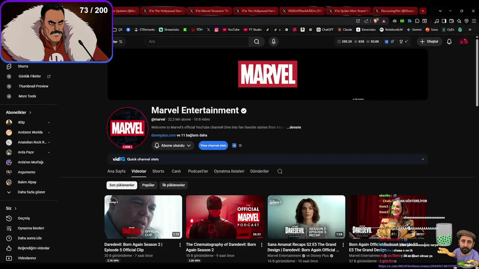Click the Oluştur create button
Viewport: 479px width, 269px height.
(429, 41)
